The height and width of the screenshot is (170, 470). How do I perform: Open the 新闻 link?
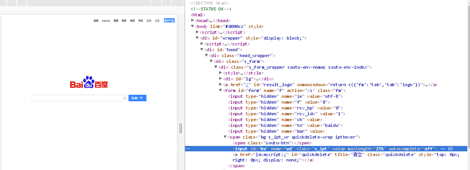click(x=96, y=20)
